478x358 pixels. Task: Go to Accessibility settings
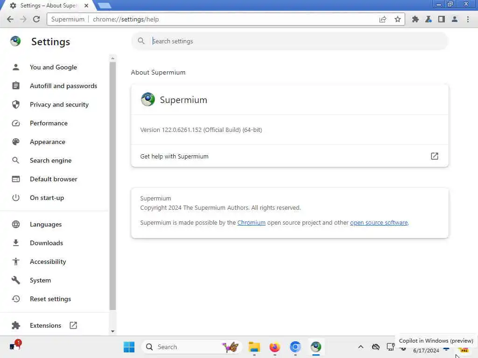48,262
